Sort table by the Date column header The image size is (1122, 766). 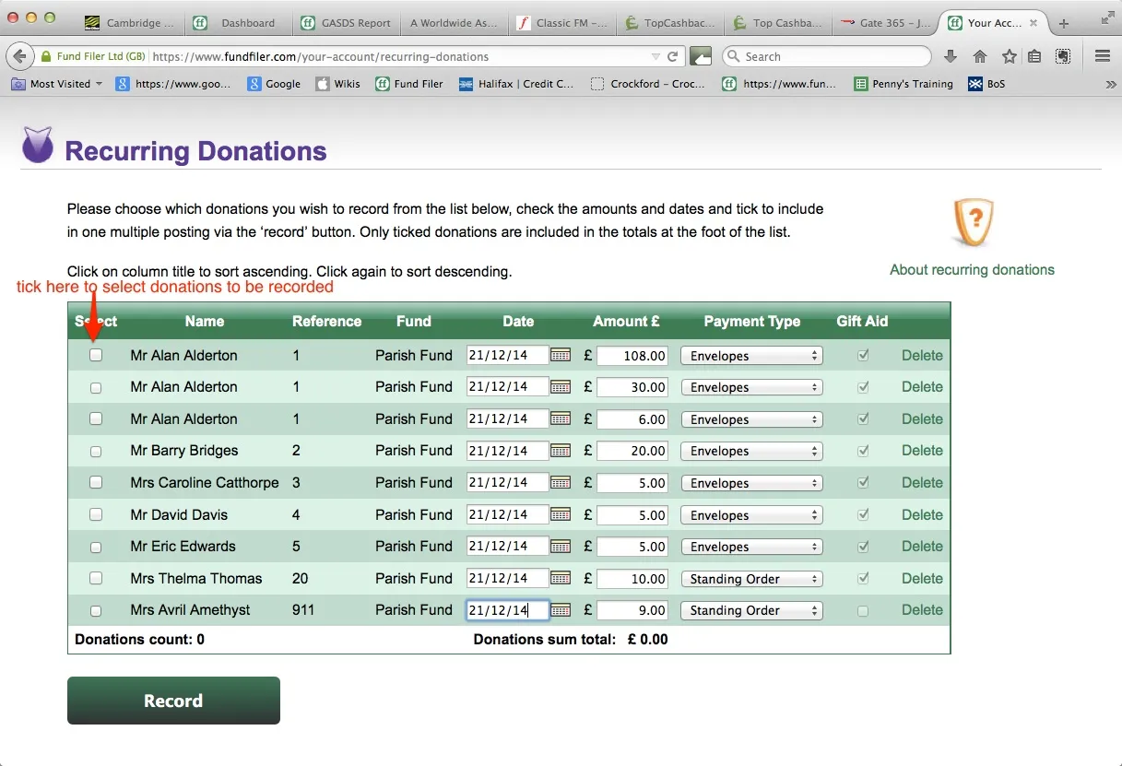[518, 322]
